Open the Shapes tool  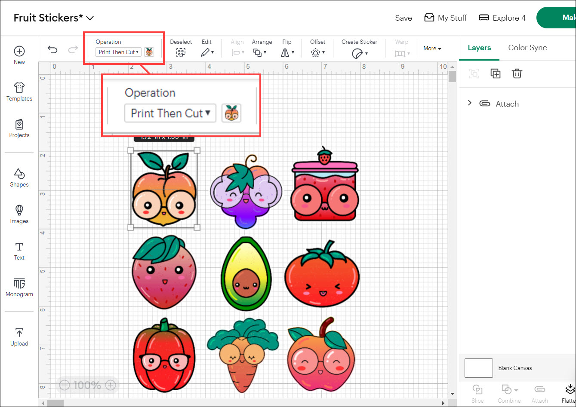19,178
